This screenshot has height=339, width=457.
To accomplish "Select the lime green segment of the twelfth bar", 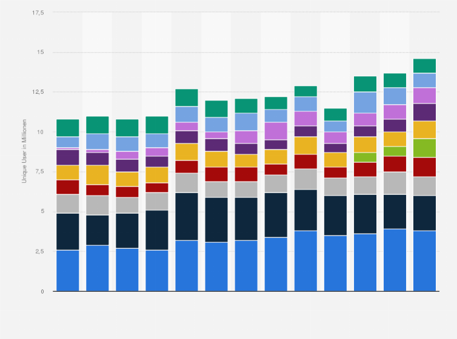I will (x=395, y=151).
